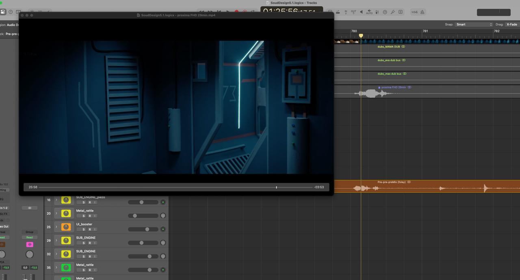The image size is (520, 280).
Task: Record-enable track 20 Metal_rattle
Action: (89, 216)
